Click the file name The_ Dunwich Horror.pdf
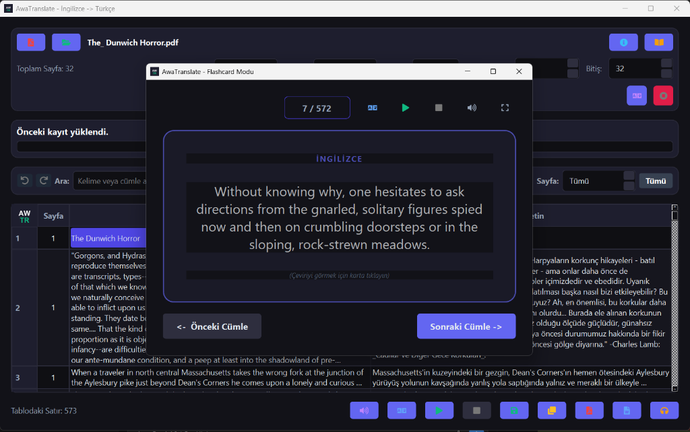The width and height of the screenshot is (690, 432). coord(133,42)
